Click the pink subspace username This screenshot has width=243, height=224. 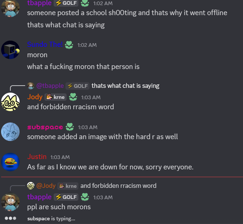click(45, 127)
